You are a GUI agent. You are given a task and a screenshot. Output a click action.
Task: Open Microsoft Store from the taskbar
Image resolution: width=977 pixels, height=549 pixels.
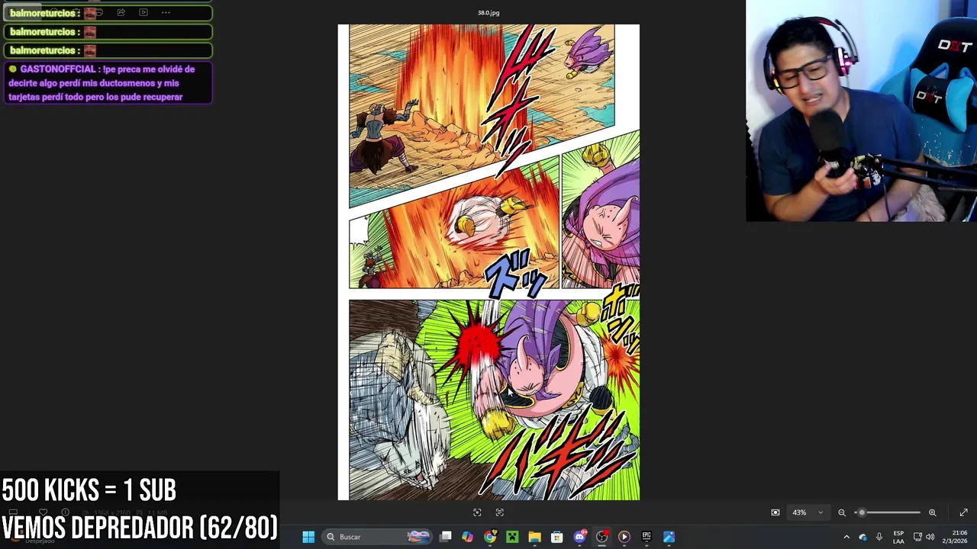556,537
